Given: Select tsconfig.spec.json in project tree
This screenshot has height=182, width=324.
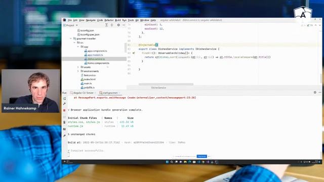Looking at the screenshot, I should tap(88, 34).
